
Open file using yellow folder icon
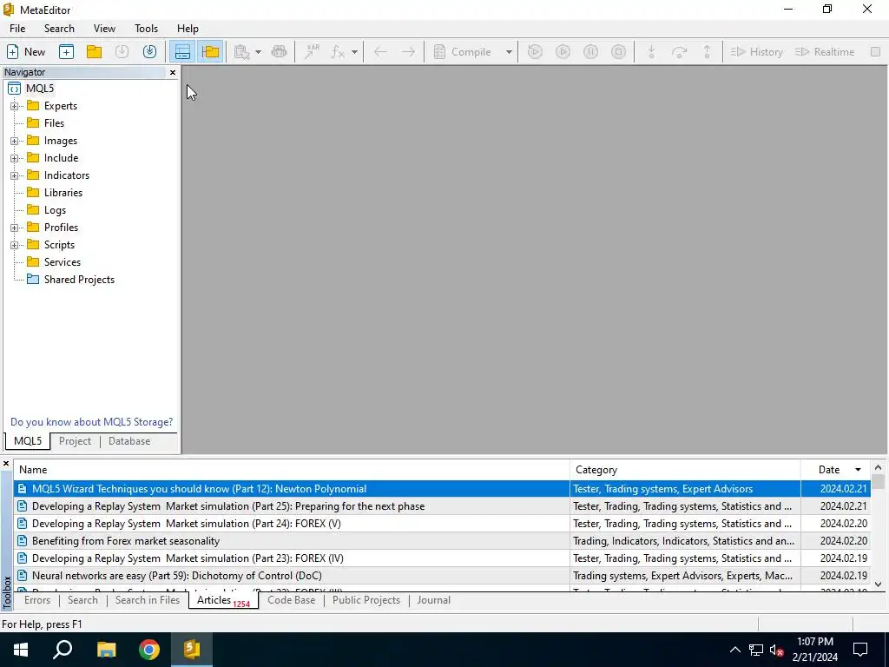click(94, 51)
